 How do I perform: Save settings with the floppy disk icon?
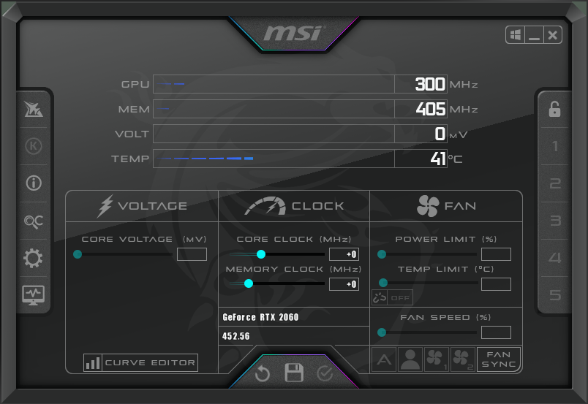click(x=294, y=373)
